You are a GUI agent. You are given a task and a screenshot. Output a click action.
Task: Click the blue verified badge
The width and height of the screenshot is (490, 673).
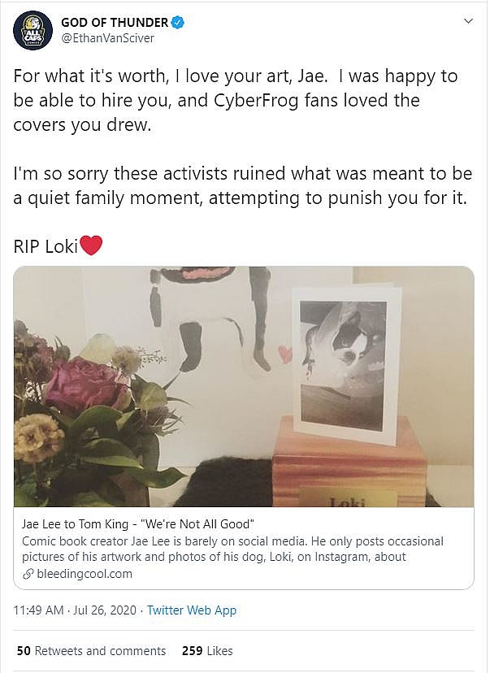178,23
